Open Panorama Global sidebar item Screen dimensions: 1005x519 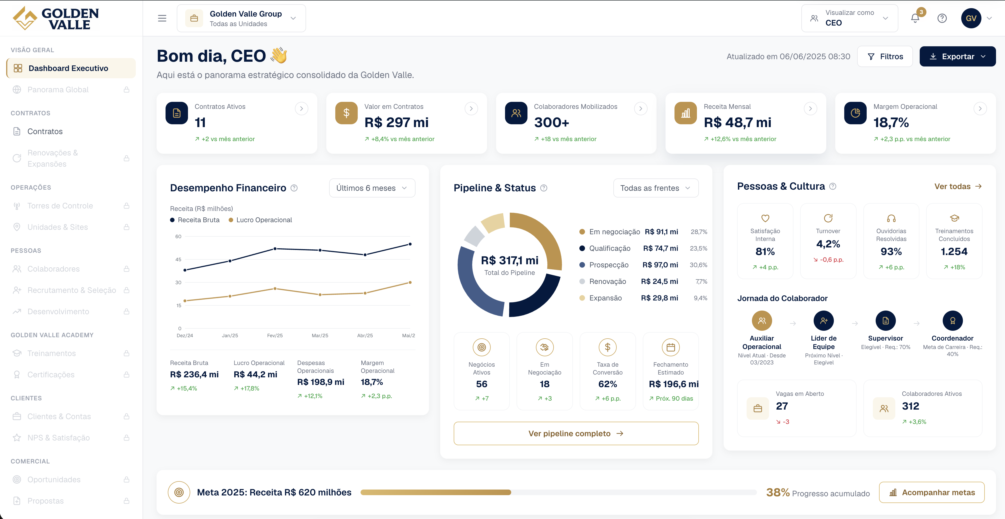point(71,90)
